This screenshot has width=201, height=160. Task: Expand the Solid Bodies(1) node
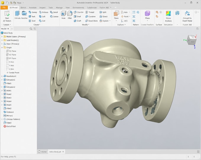pyautogui.click(x=2, y=40)
